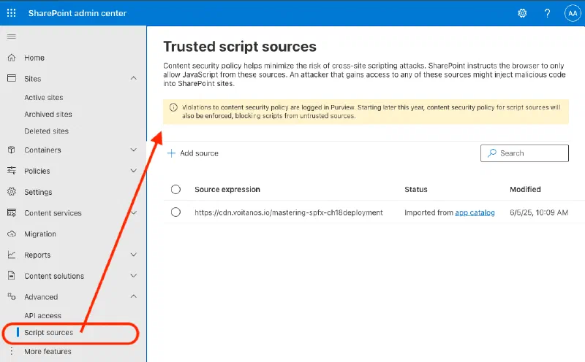
Task: Click the Settings gear icon in sidebar
Action: tap(12, 191)
